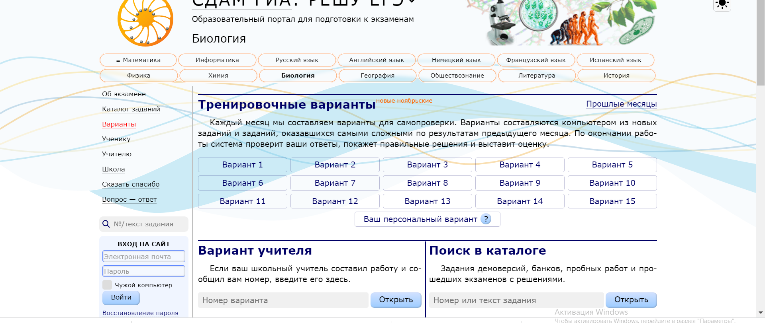Open Восстановление пароля link
This screenshot has height=323, width=765.
tap(140, 313)
